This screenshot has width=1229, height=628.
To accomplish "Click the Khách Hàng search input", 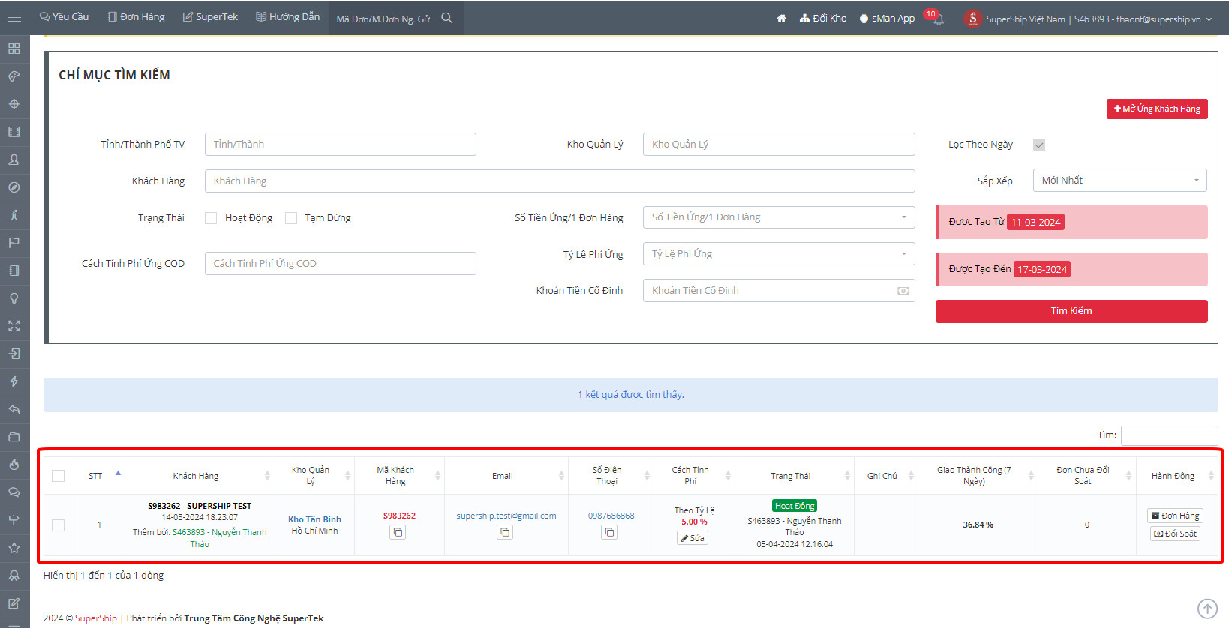I will coord(560,181).
